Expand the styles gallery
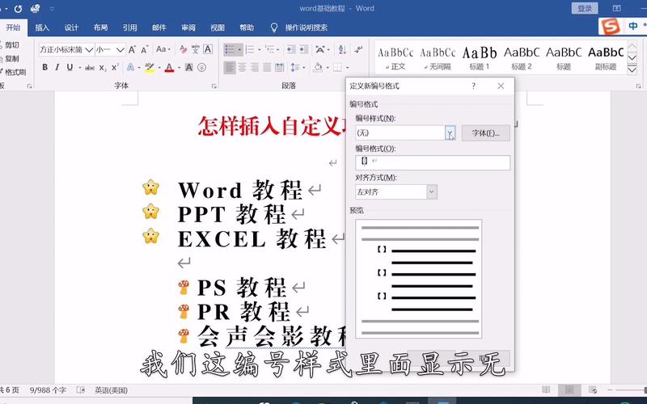 click(x=632, y=69)
